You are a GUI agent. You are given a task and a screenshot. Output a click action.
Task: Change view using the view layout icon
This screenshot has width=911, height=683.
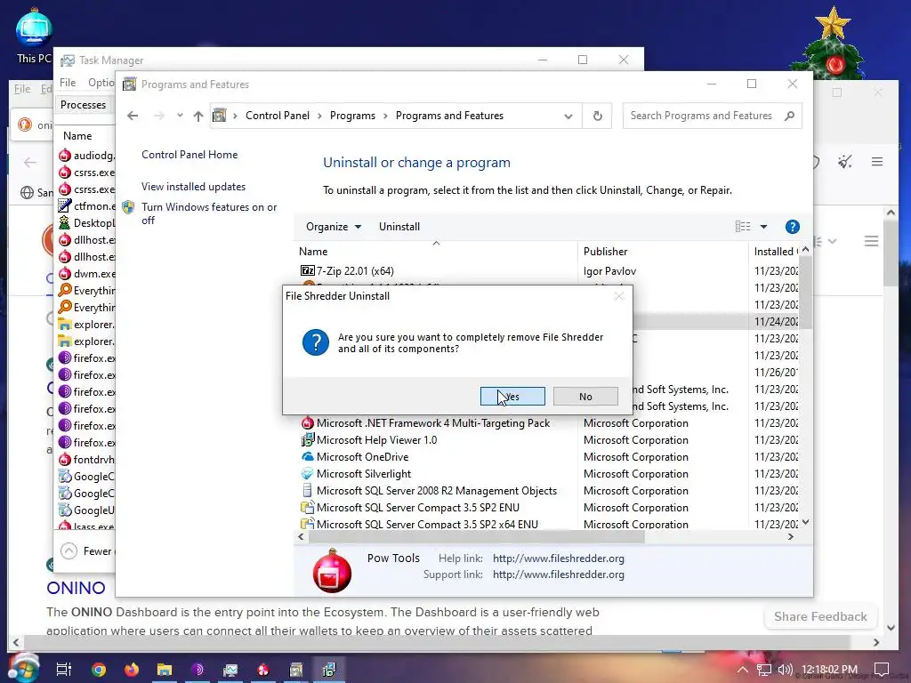click(743, 227)
